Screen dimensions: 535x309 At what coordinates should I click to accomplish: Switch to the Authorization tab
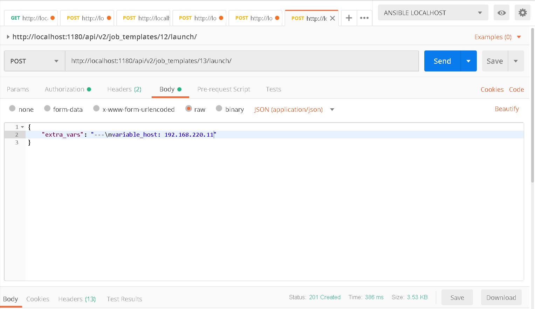68,89
